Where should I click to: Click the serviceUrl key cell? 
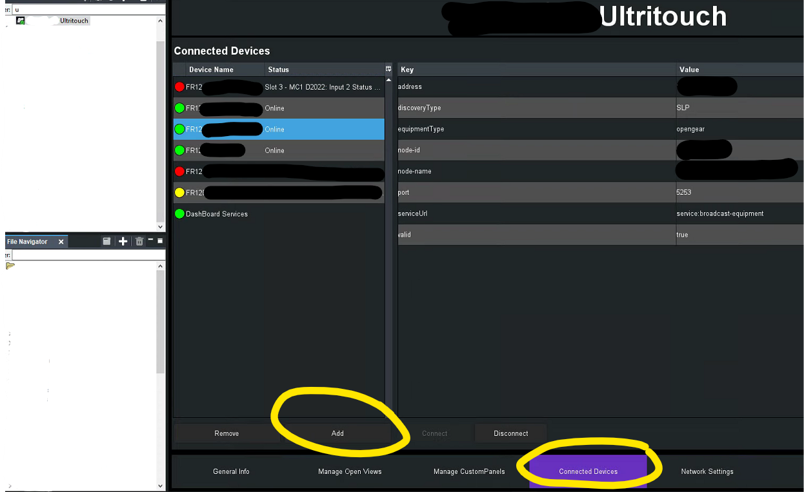537,213
